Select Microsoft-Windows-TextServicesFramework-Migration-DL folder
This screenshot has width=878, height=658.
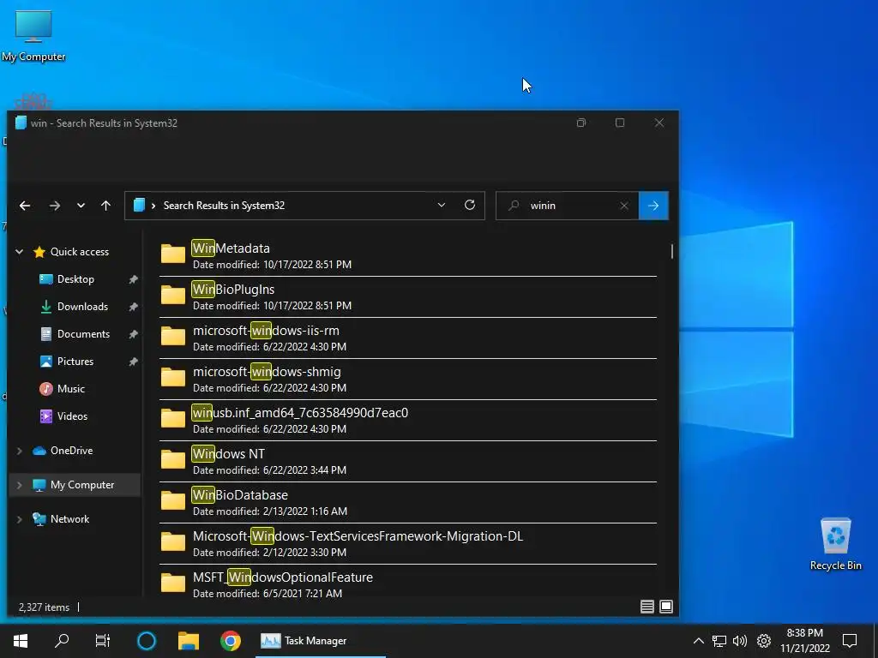(408, 543)
